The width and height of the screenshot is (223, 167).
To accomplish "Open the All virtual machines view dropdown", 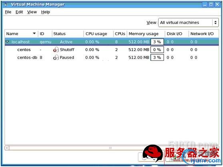I will [188, 22].
